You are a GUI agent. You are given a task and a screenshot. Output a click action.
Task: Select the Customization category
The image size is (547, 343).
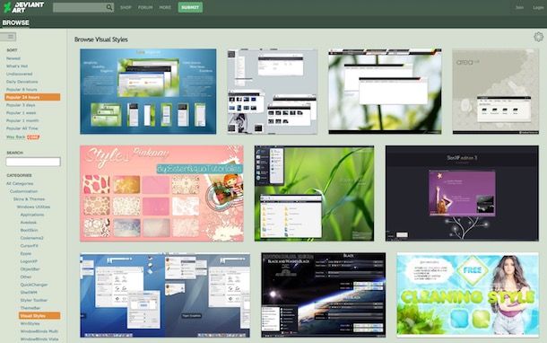tap(23, 191)
